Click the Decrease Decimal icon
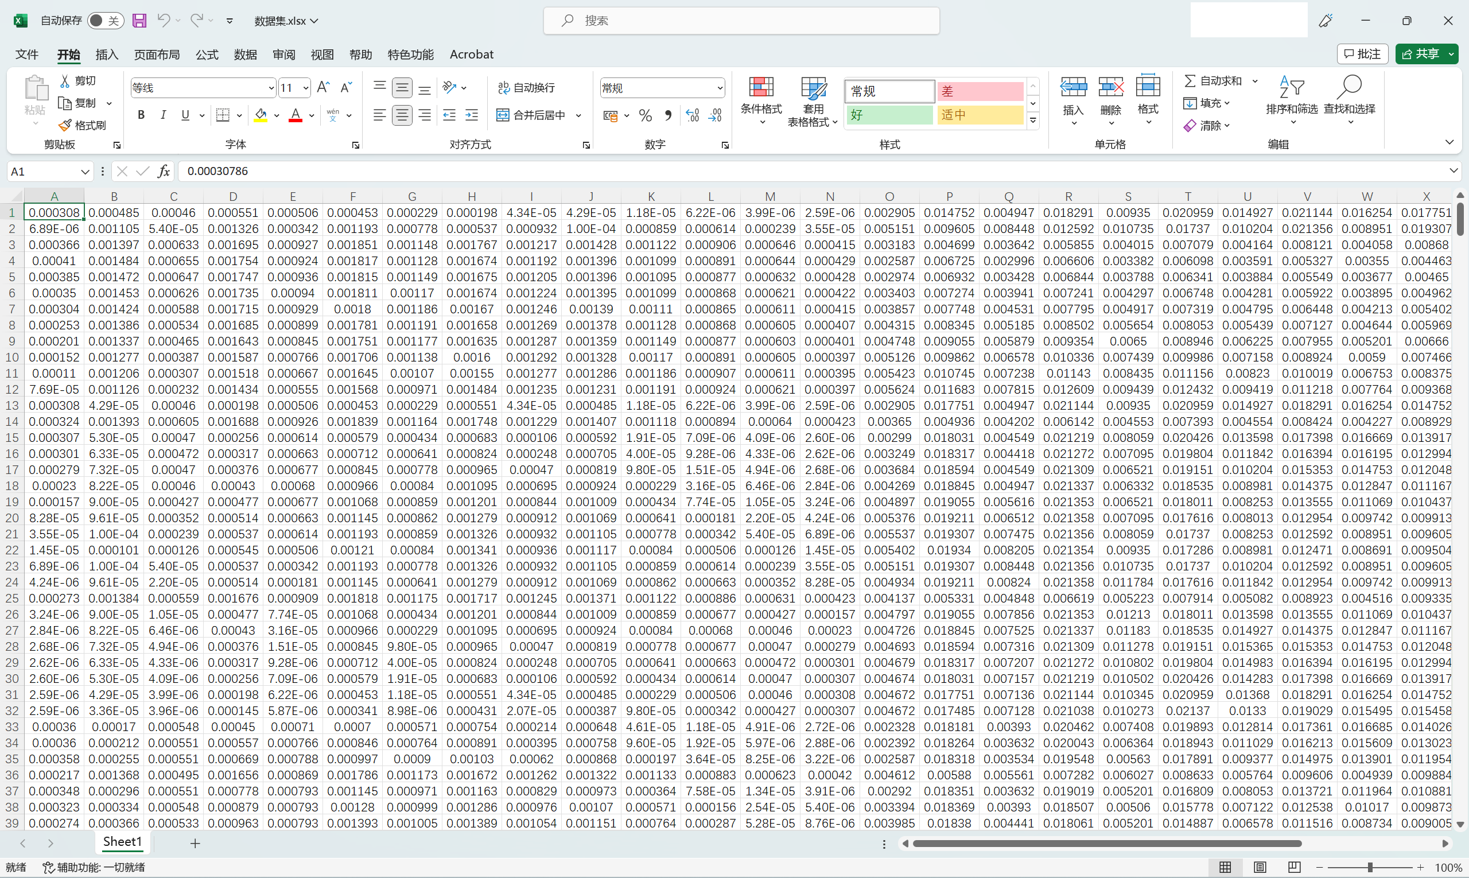This screenshot has height=878, width=1469. point(715,115)
